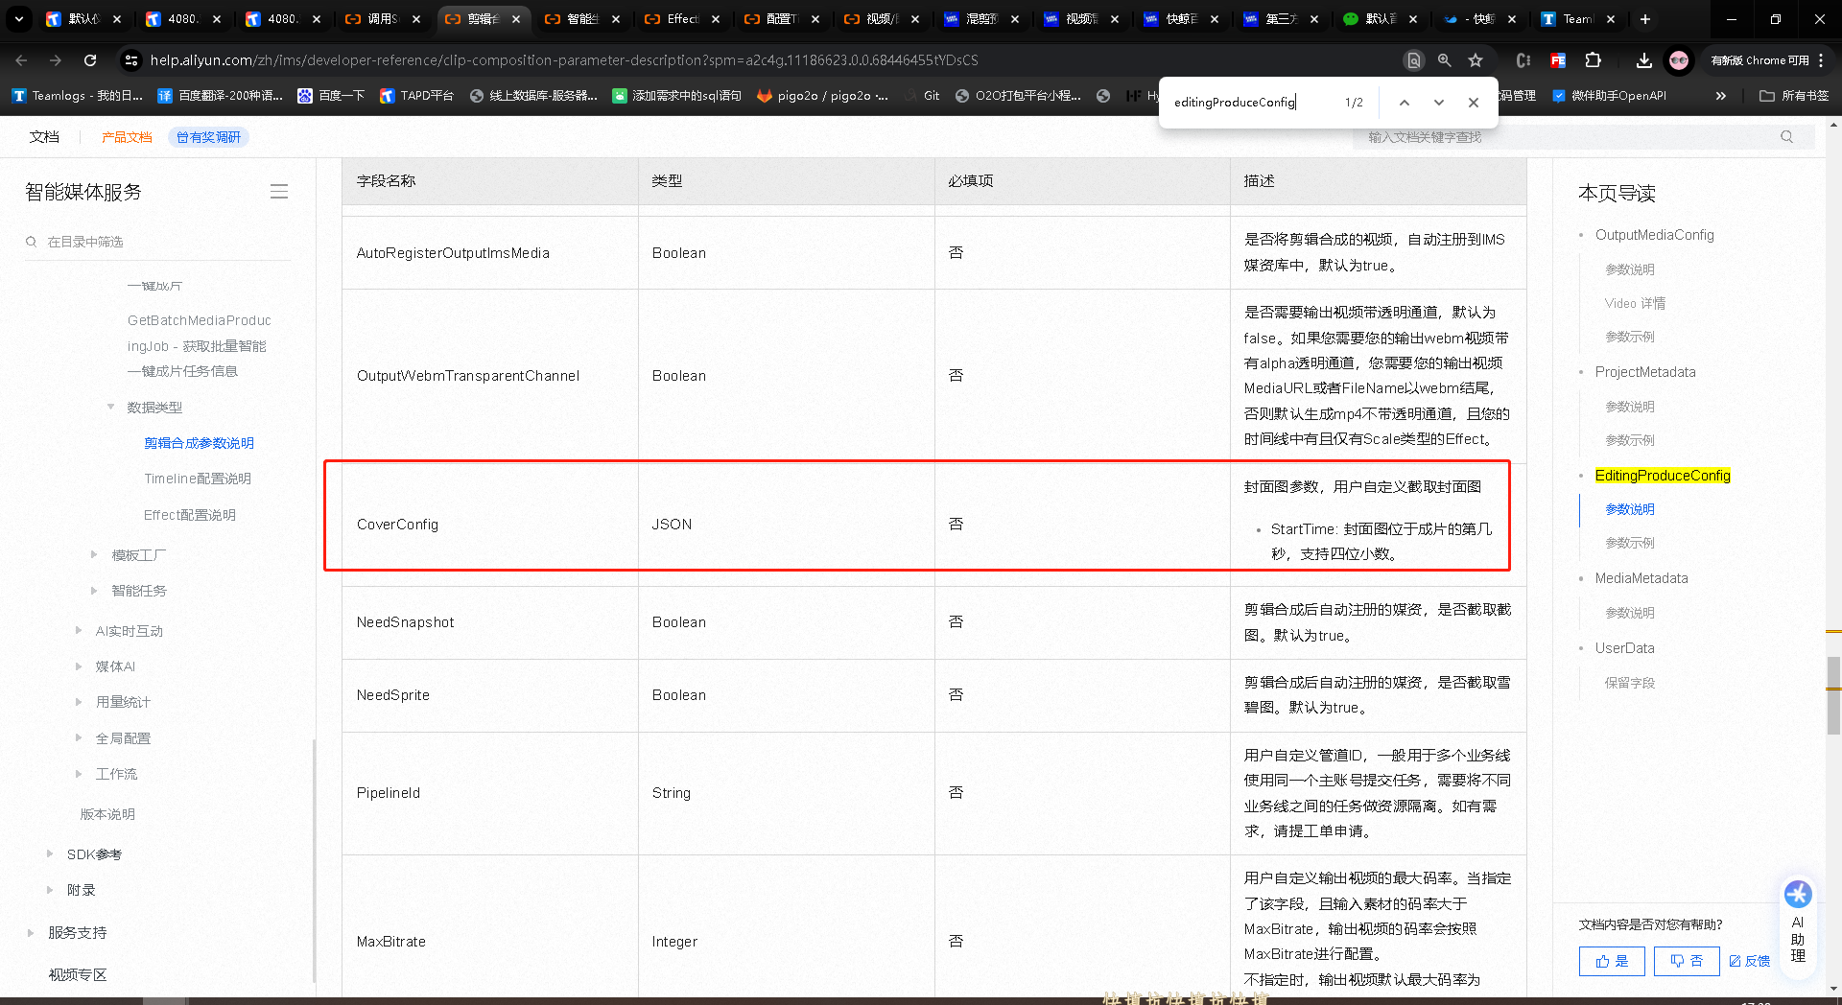Open Effect配置说明 page
Image resolution: width=1842 pixels, height=1005 pixels.
pos(189,515)
